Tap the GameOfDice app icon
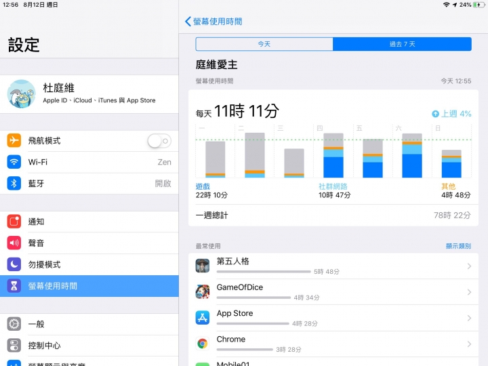 point(203,292)
